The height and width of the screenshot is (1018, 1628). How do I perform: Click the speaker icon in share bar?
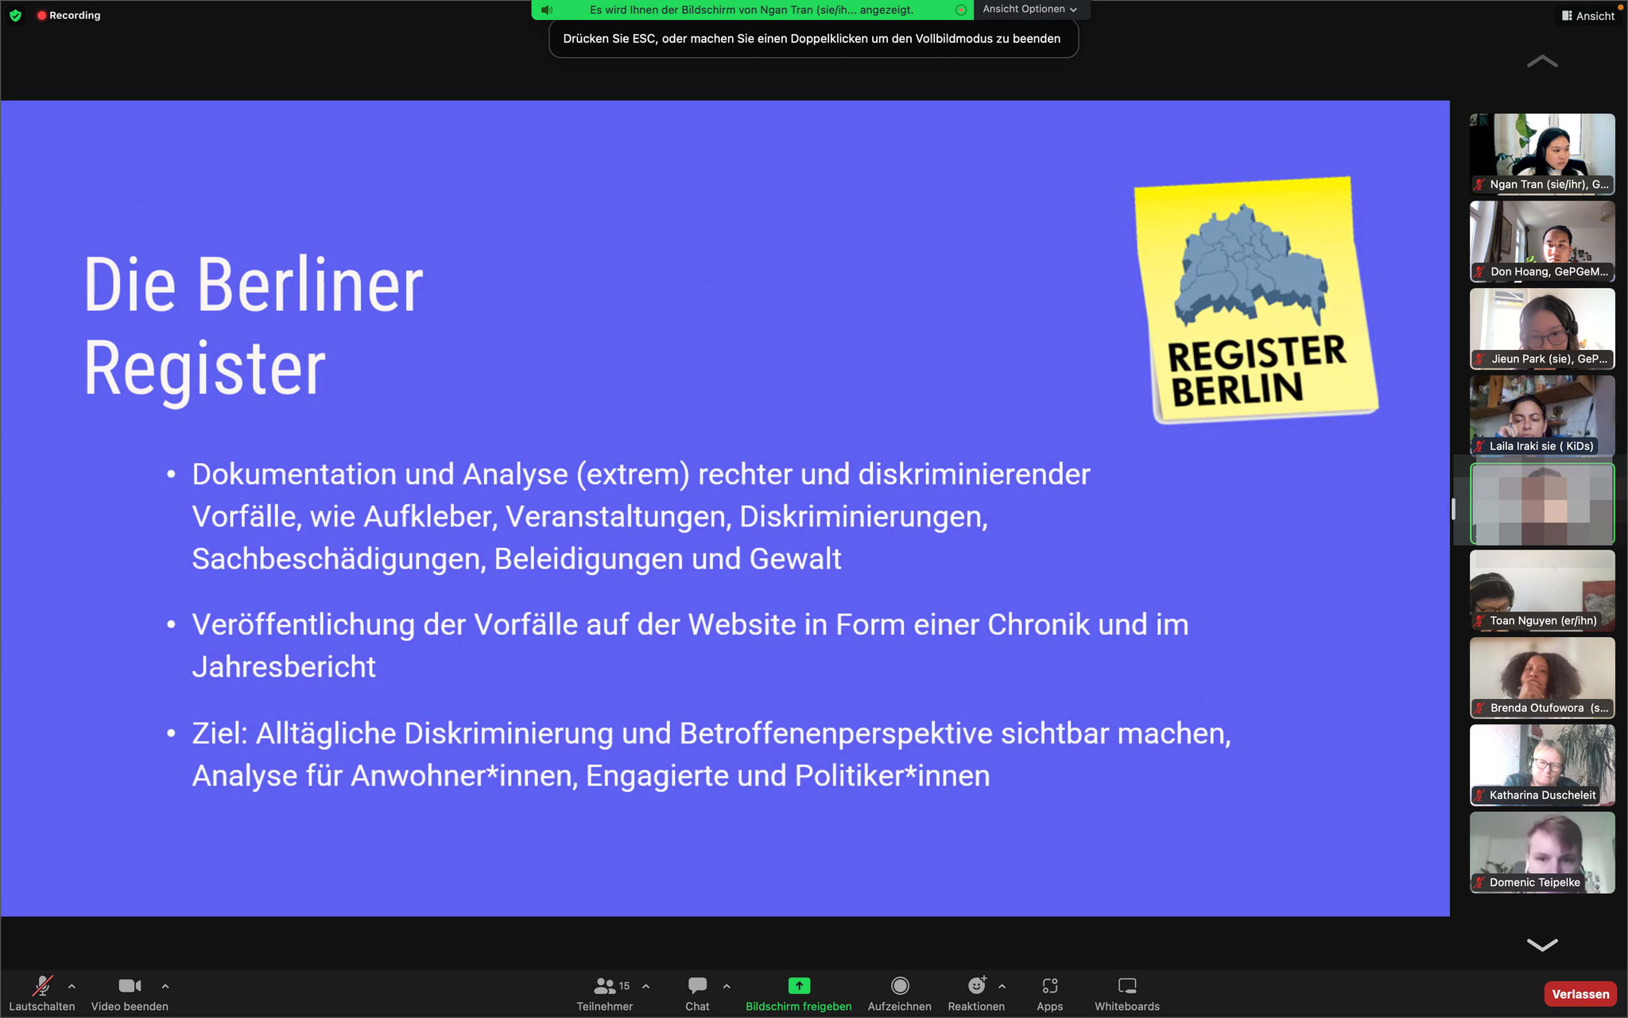tap(547, 10)
